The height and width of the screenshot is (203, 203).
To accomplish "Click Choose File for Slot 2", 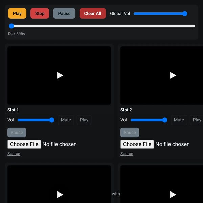I will coord(137,144).
